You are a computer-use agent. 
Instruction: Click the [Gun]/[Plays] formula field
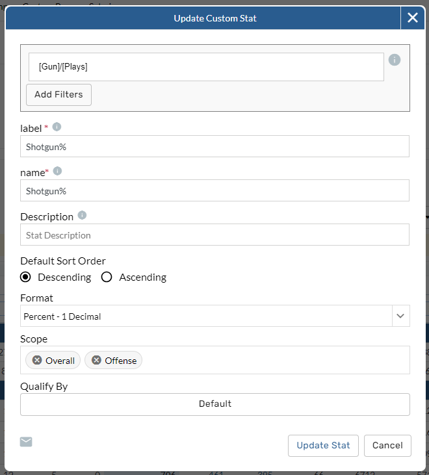(x=206, y=66)
